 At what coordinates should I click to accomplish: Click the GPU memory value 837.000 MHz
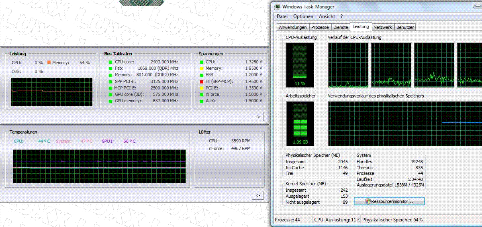pos(165,101)
